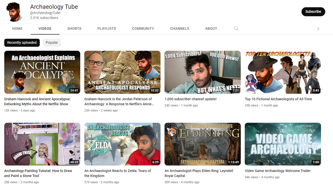Play the Zelda reaction video thumbnail
Viewport: 333px width, 187px height.
click(x=122, y=144)
